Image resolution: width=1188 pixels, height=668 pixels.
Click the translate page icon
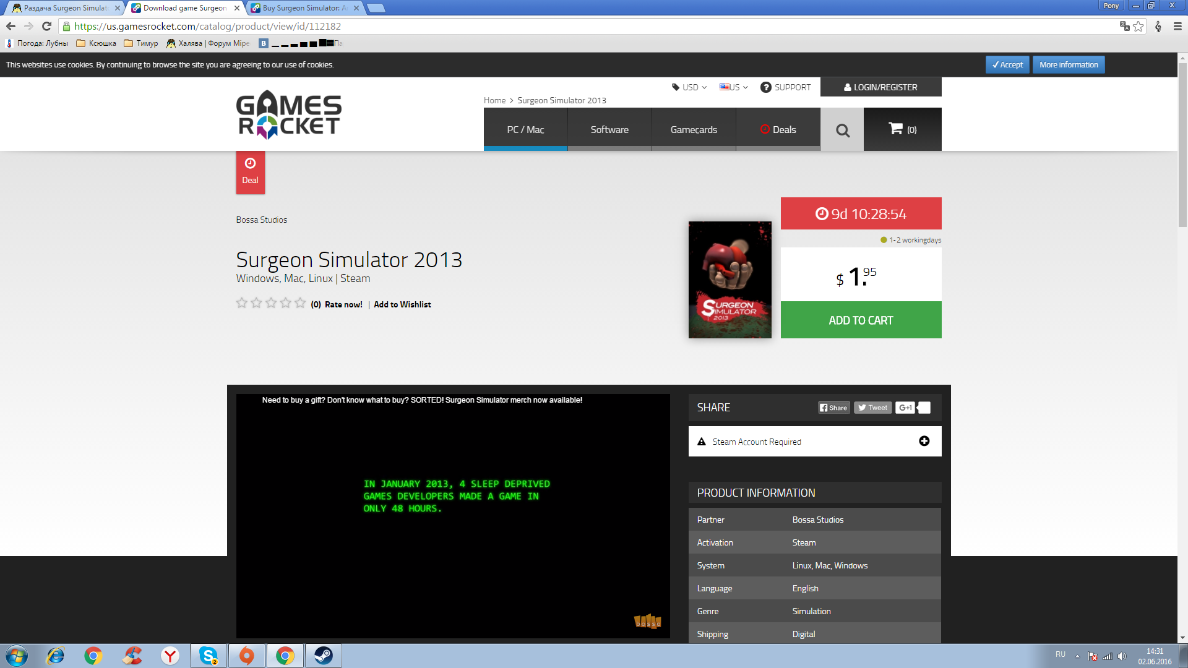click(x=1124, y=26)
